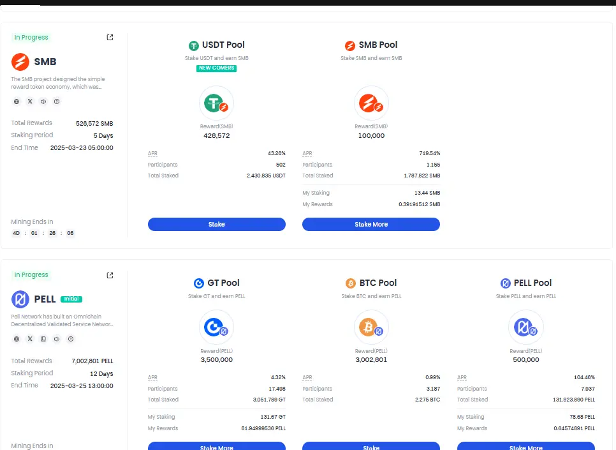Click the 528,572 SMB total rewards value

point(94,124)
